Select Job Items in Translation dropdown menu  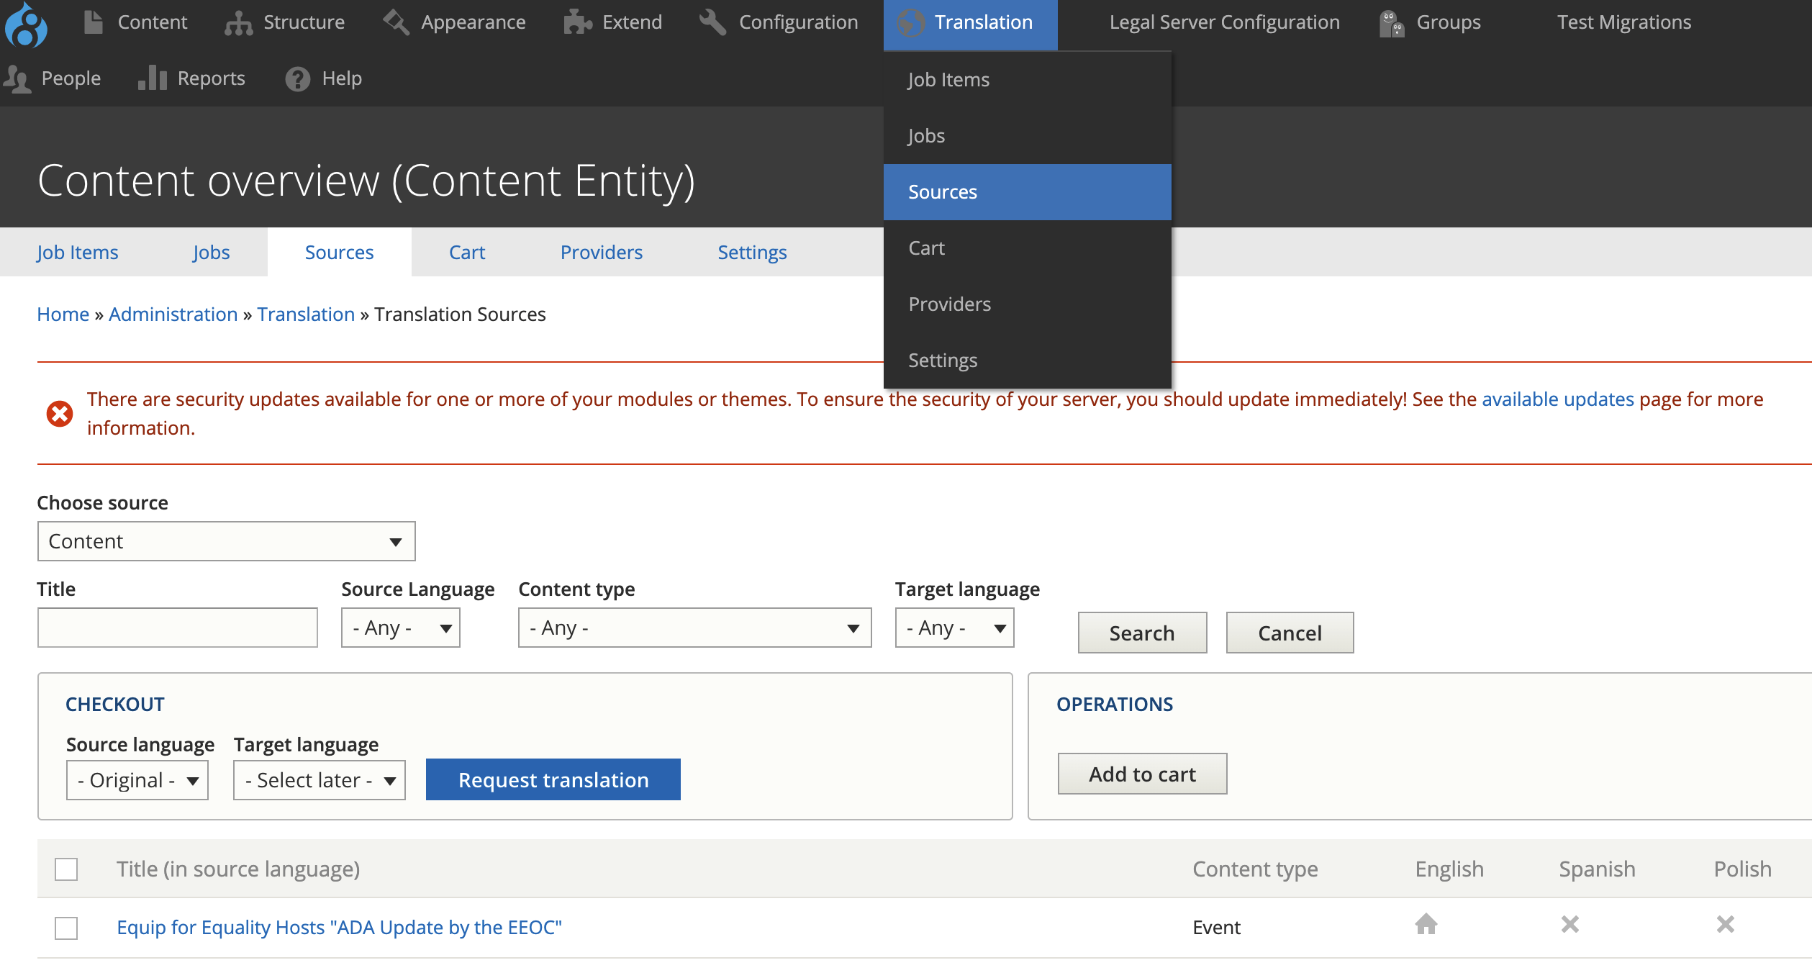click(x=1027, y=80)
